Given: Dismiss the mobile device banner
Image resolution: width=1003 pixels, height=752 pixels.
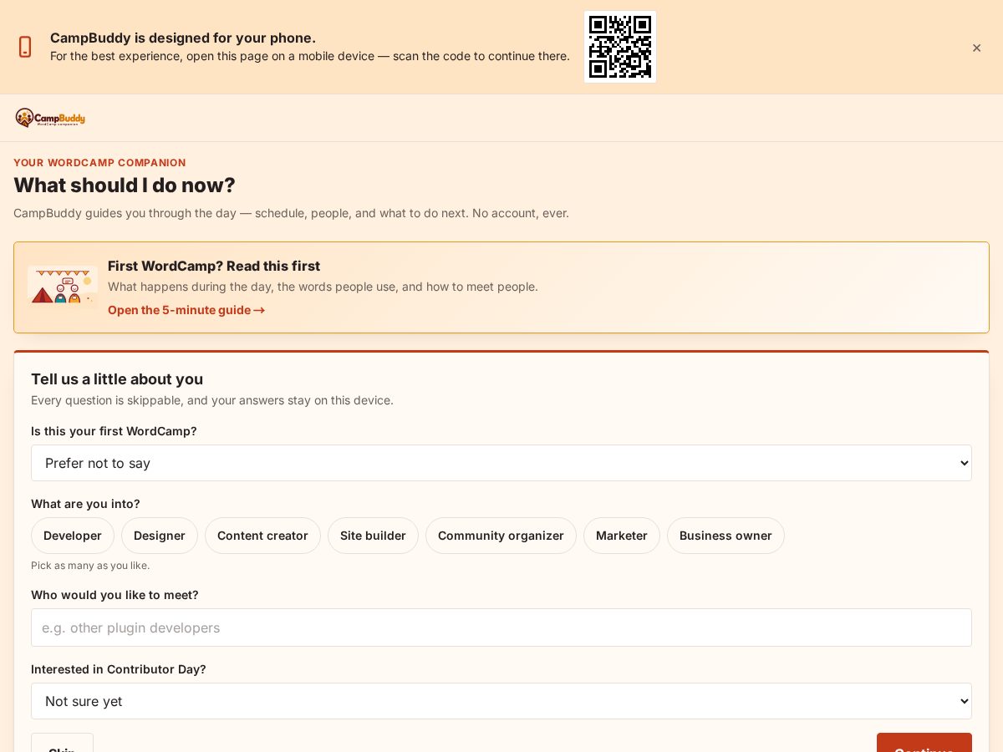Looking at the screenshot, I should [976, 48].
